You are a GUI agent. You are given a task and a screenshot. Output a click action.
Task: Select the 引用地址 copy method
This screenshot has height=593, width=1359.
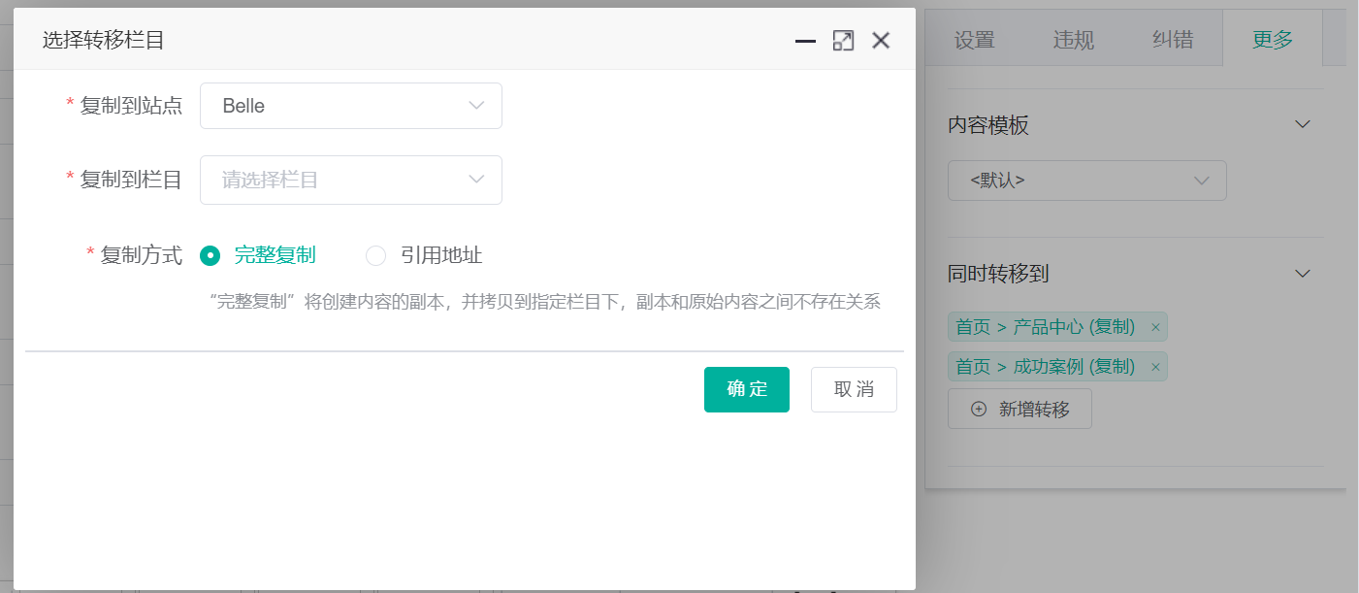[x=375, y=255]
